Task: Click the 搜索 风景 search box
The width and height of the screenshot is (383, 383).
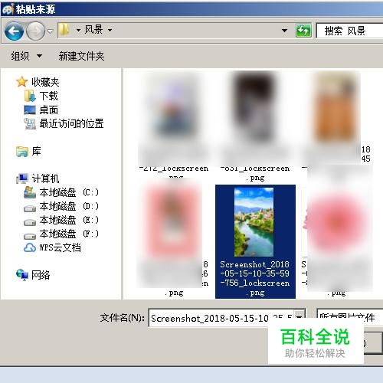Action: [x=349, y=31]
